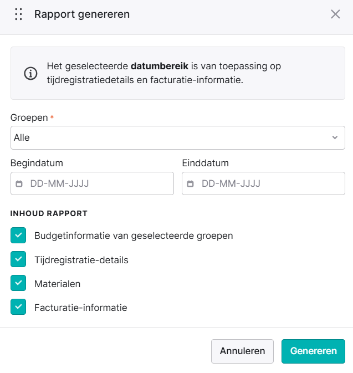Click the drag handle dots icon
This screenshot has width=353, height=373.
pos(18,14)
